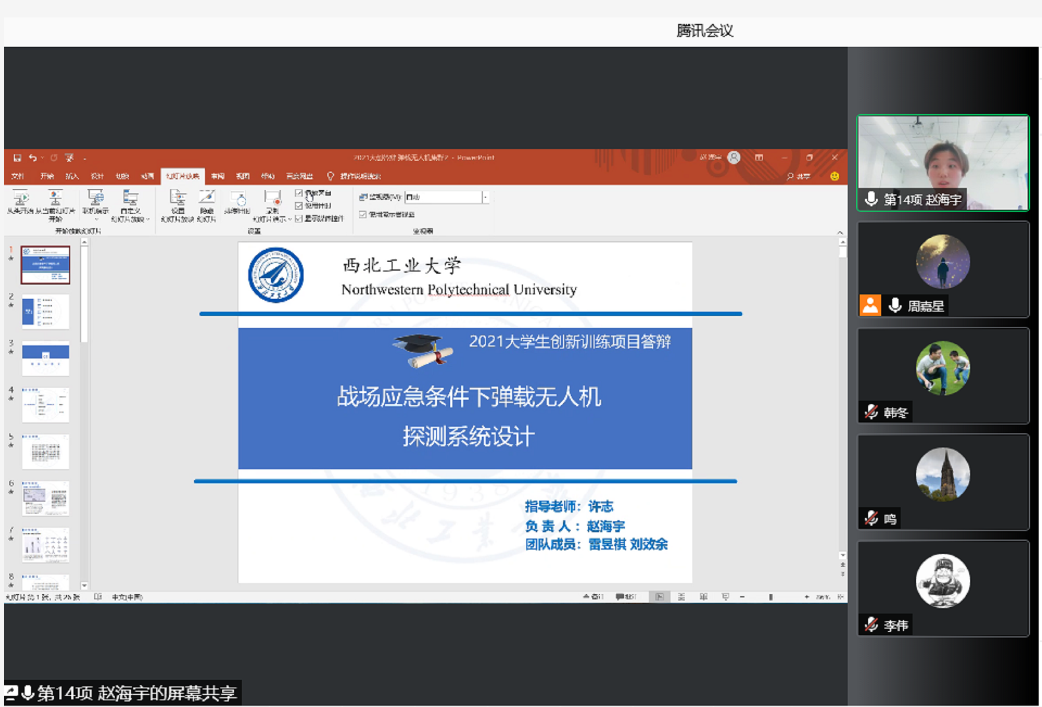Click Set Up Slide Show icon

pyautogui.click(x=178, y=198)
